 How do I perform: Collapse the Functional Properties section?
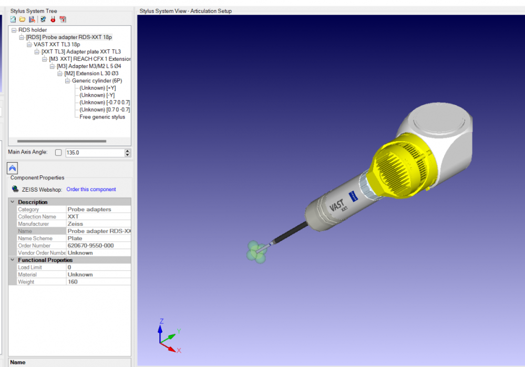coord(13,260)
